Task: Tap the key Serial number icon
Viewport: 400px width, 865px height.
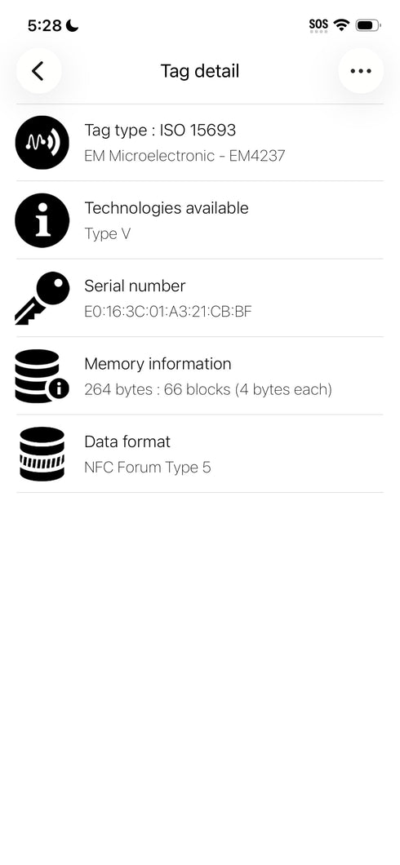Action: point(42,298)
